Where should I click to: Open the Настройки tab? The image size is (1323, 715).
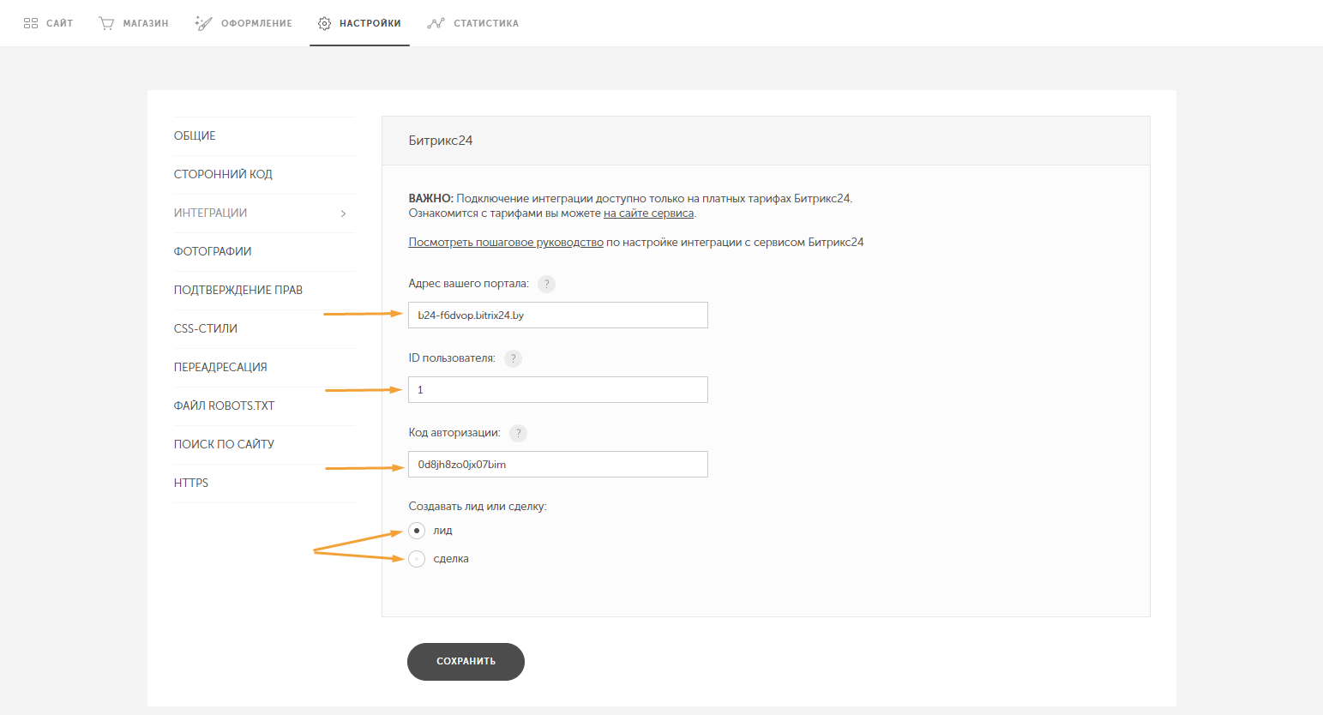coord(359,23)
